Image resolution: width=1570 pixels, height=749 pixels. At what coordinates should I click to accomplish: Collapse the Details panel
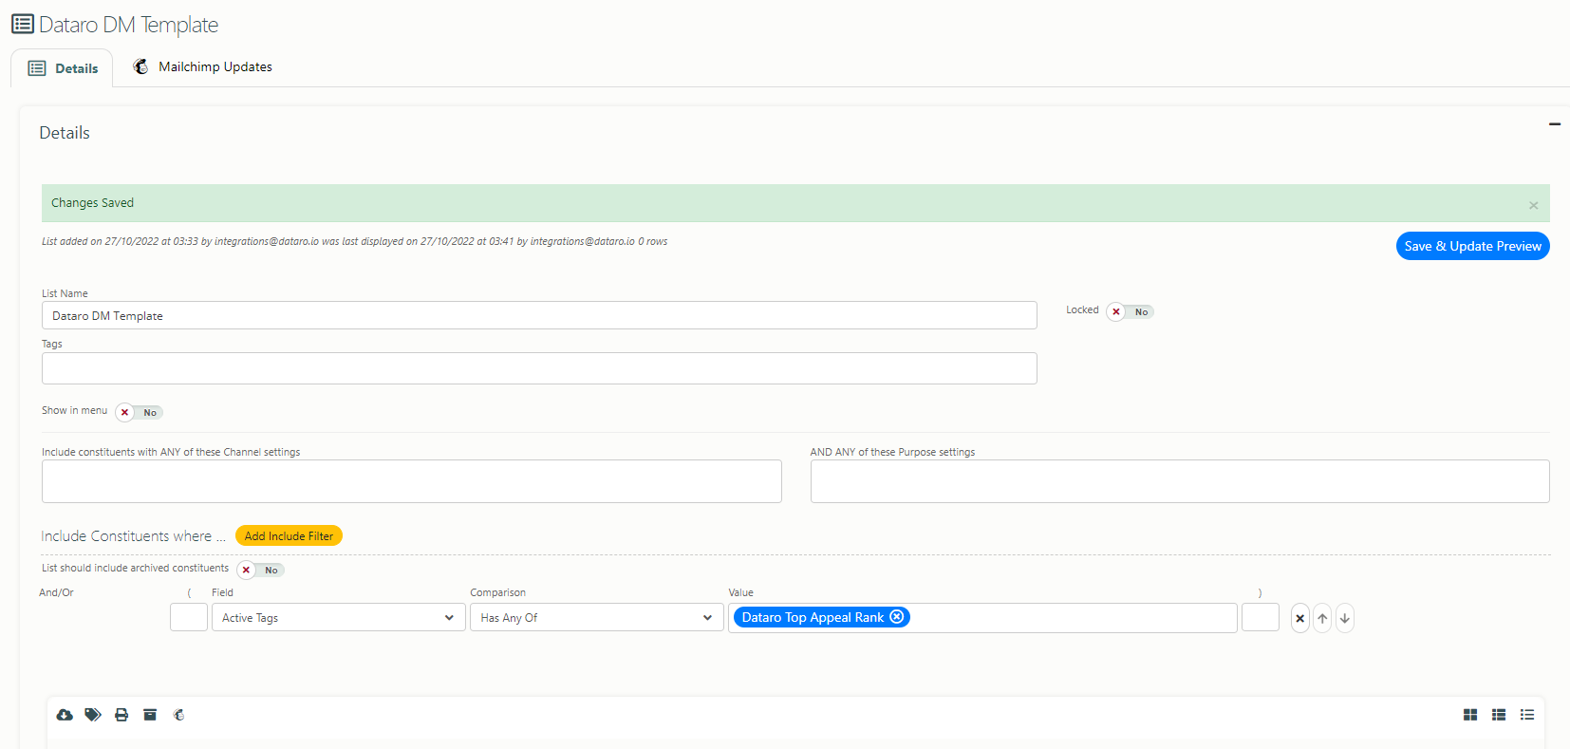coord(1555,124)
